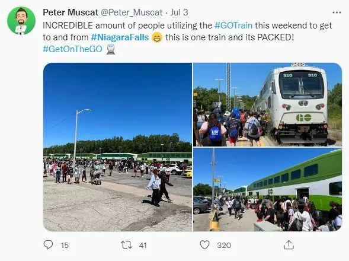
Task: Visit the #GetOnTheGO hashtag
Action: [x=72, y=49]
